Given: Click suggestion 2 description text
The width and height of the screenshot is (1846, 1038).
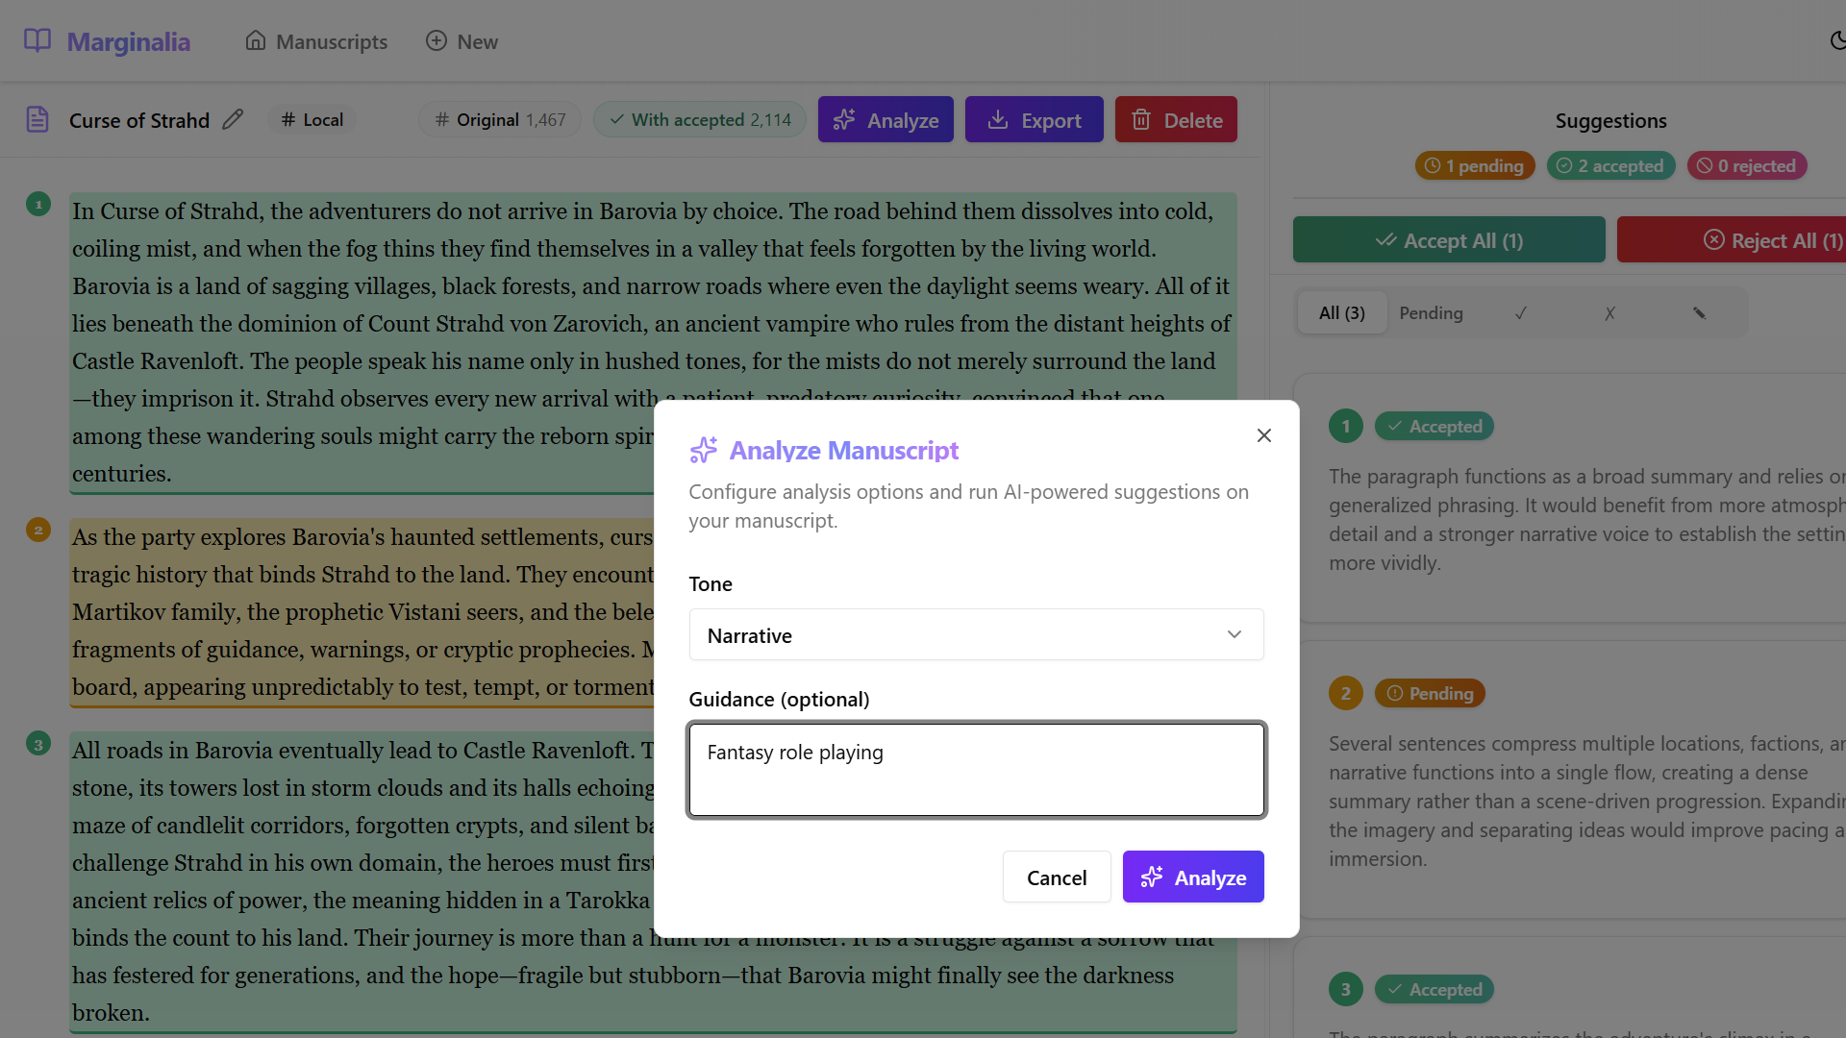Looking at the screenshot, I should [1586, 801].
